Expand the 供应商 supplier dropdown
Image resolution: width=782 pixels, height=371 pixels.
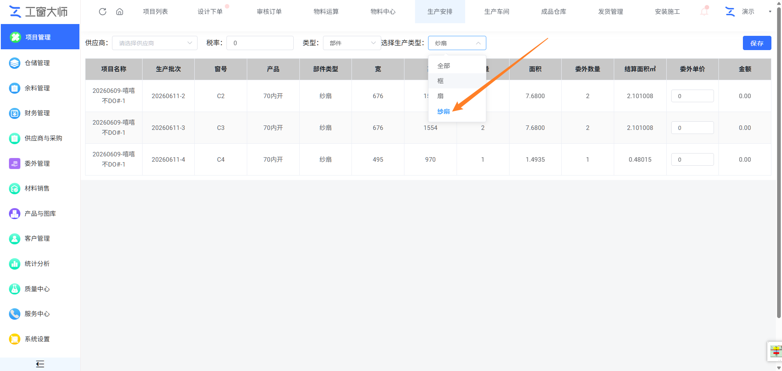pos(155,43)
